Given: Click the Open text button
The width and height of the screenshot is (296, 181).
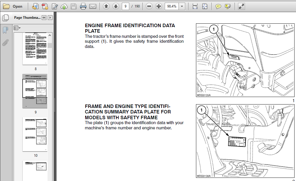Looking at the screenshot, I should tap(17, 6).
